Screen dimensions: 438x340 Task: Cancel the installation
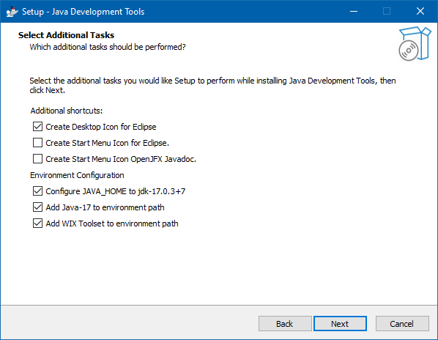point(402,324)
